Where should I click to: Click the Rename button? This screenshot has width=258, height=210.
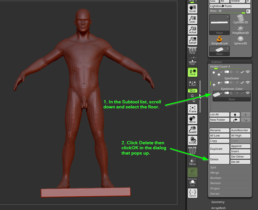pos(219,130)
